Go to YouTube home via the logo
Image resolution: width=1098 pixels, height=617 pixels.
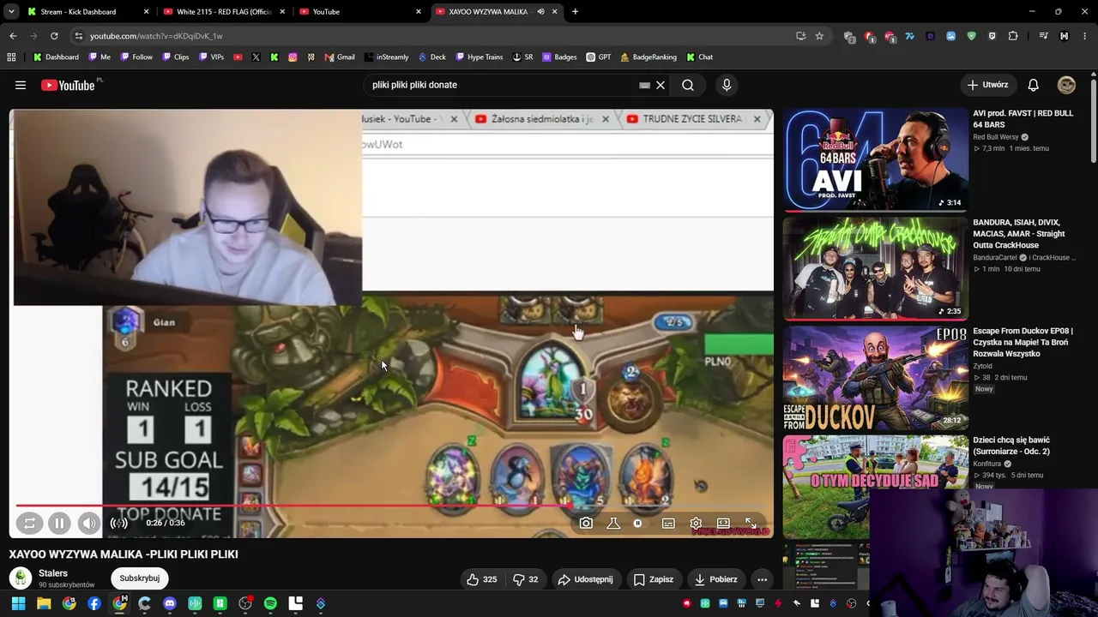click(68, 85)
